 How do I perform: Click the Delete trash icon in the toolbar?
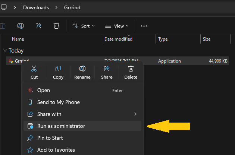(56, 26)
